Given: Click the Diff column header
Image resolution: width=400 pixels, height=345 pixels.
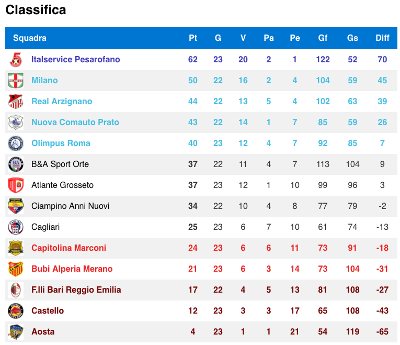Looking at the screenshot, I should click(x=383, y=38).
